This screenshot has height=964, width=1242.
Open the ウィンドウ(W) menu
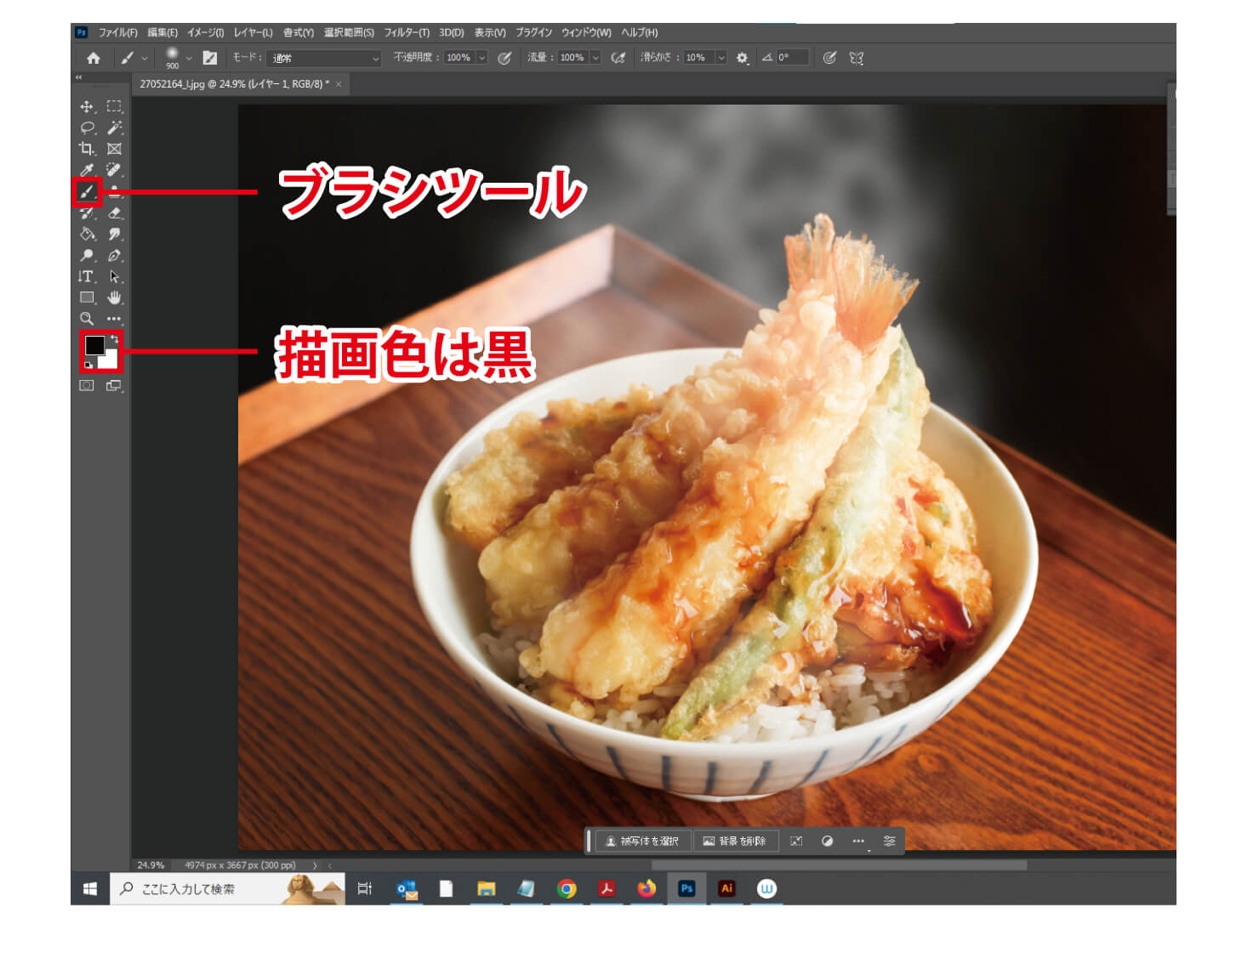[x=586, y=32]
